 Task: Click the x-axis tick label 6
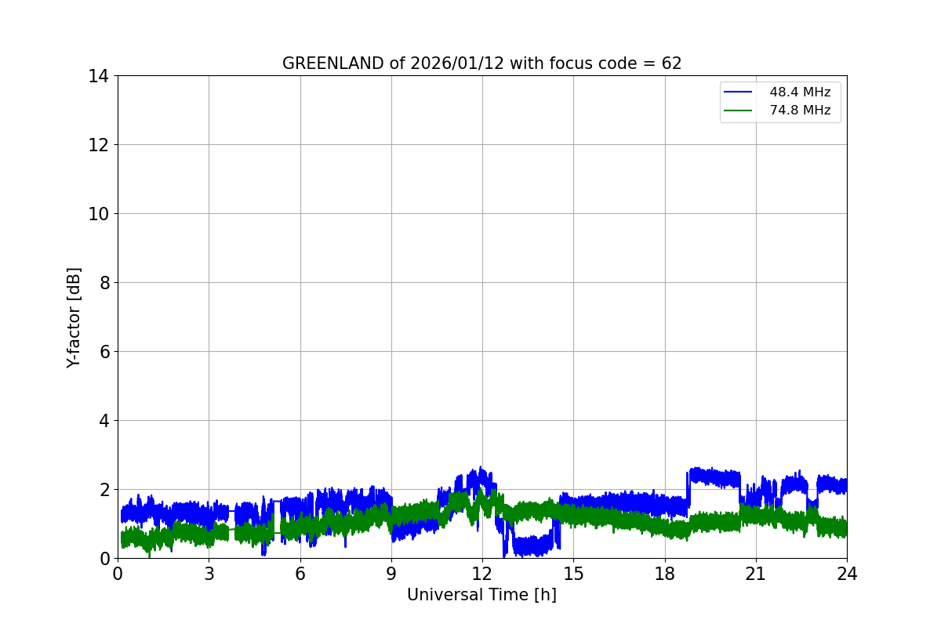300,574
